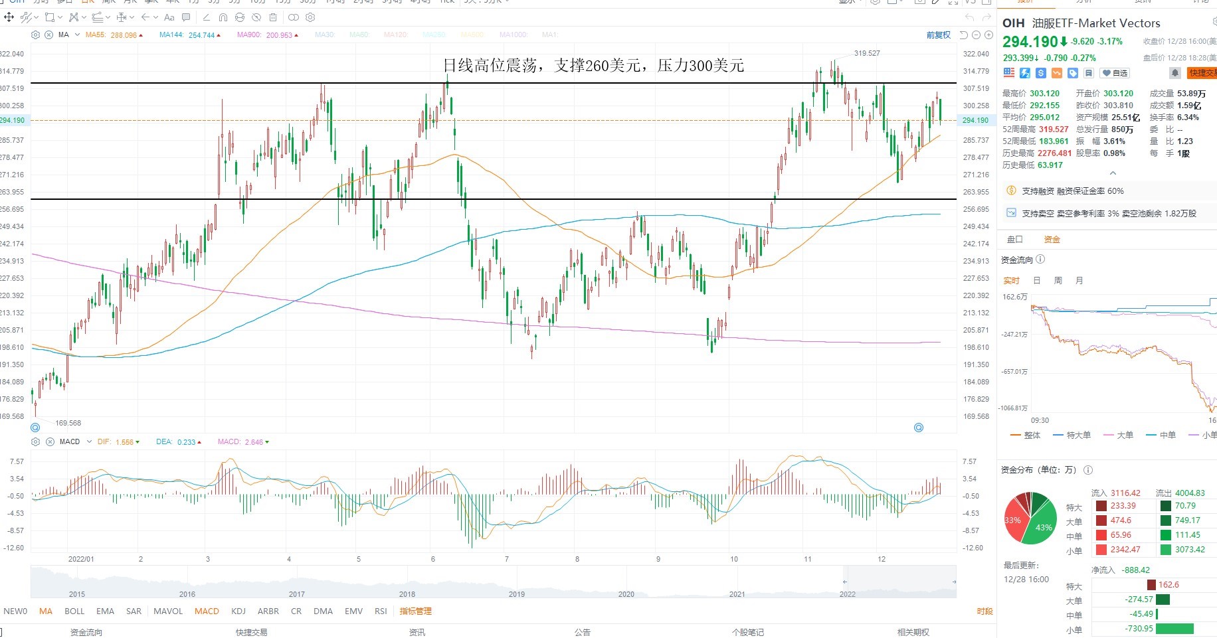Viewport: 1217px width, 638px height.
Task: Set a price alert with the bell icon
Action: 1175,72
